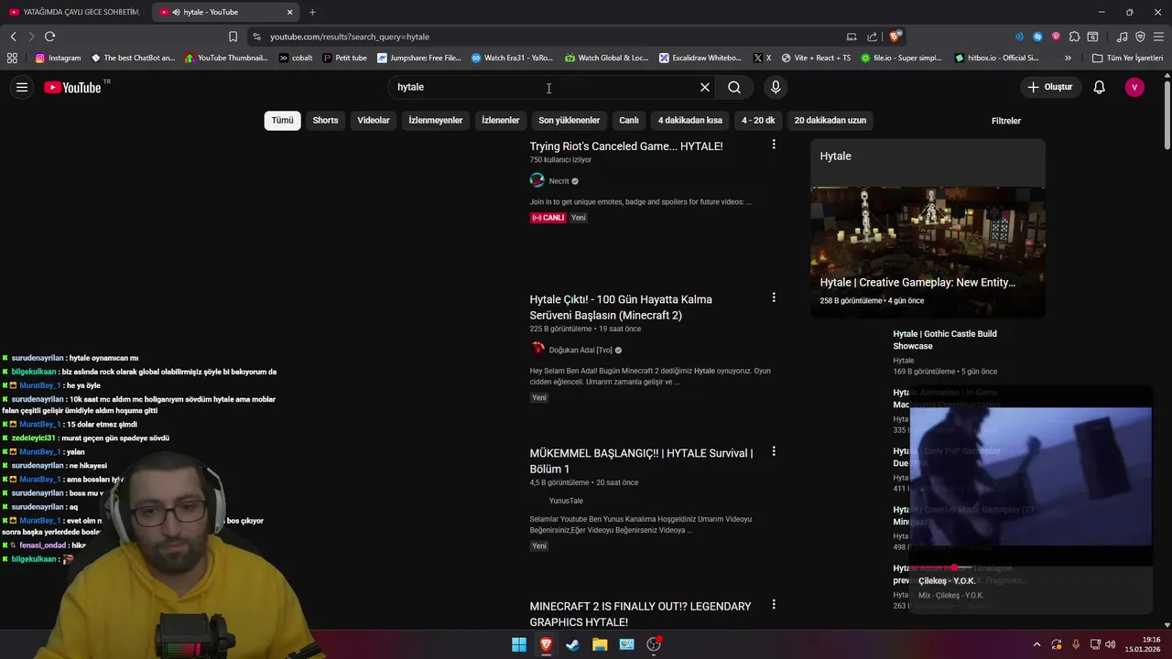The height and width of the screenshot is (659, 1172).
Task: Select the İzlenmeyenler filter chip
Action: 436,120
